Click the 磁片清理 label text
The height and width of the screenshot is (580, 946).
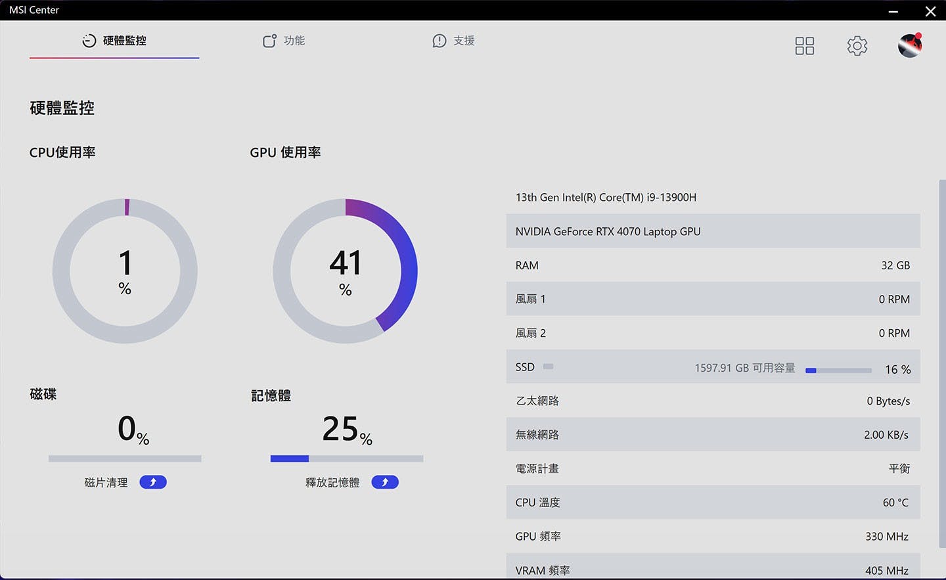pyautogui.click(x=106, y=483)
